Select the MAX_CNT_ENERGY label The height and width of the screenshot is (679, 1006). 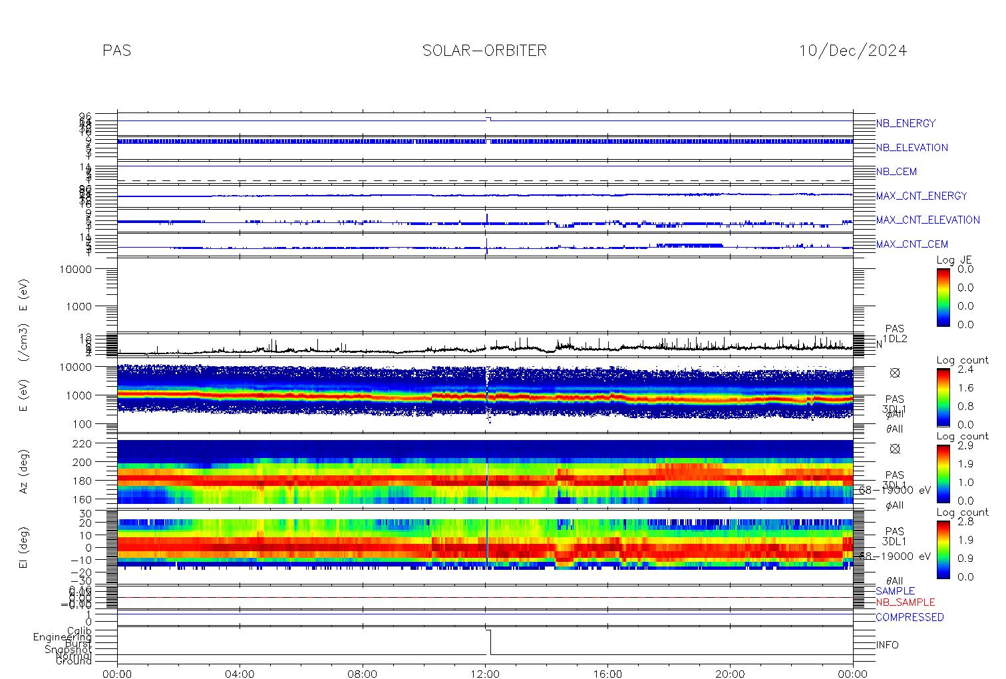point(922,196)
